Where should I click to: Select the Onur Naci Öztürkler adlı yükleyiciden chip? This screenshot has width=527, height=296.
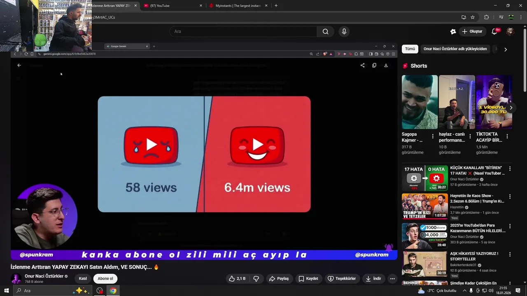tap(455, 49)
